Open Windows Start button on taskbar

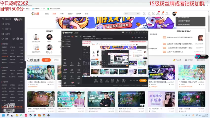point(3,115)
